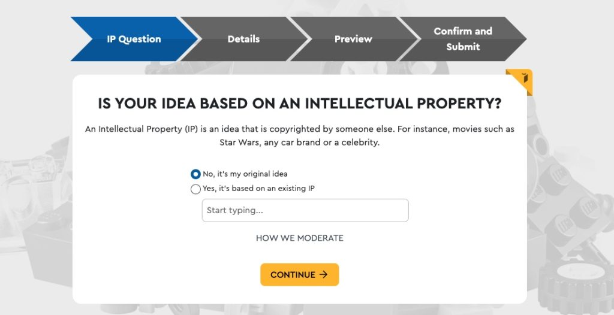Image resolution: width=614 pixels, height=315 pixels.
Task: Click the "Confirm and" line of the final step
Action: pos(462,31)
